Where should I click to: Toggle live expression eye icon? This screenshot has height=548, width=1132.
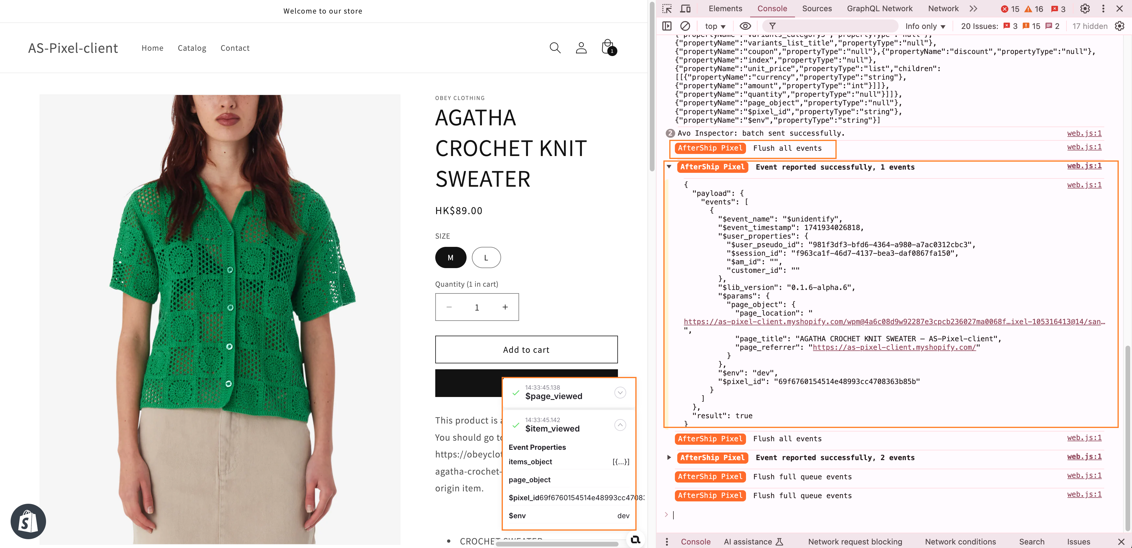pos(745,26)
